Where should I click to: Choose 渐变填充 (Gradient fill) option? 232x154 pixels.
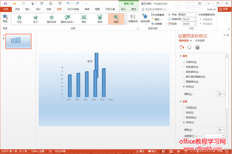click(184, 72)
